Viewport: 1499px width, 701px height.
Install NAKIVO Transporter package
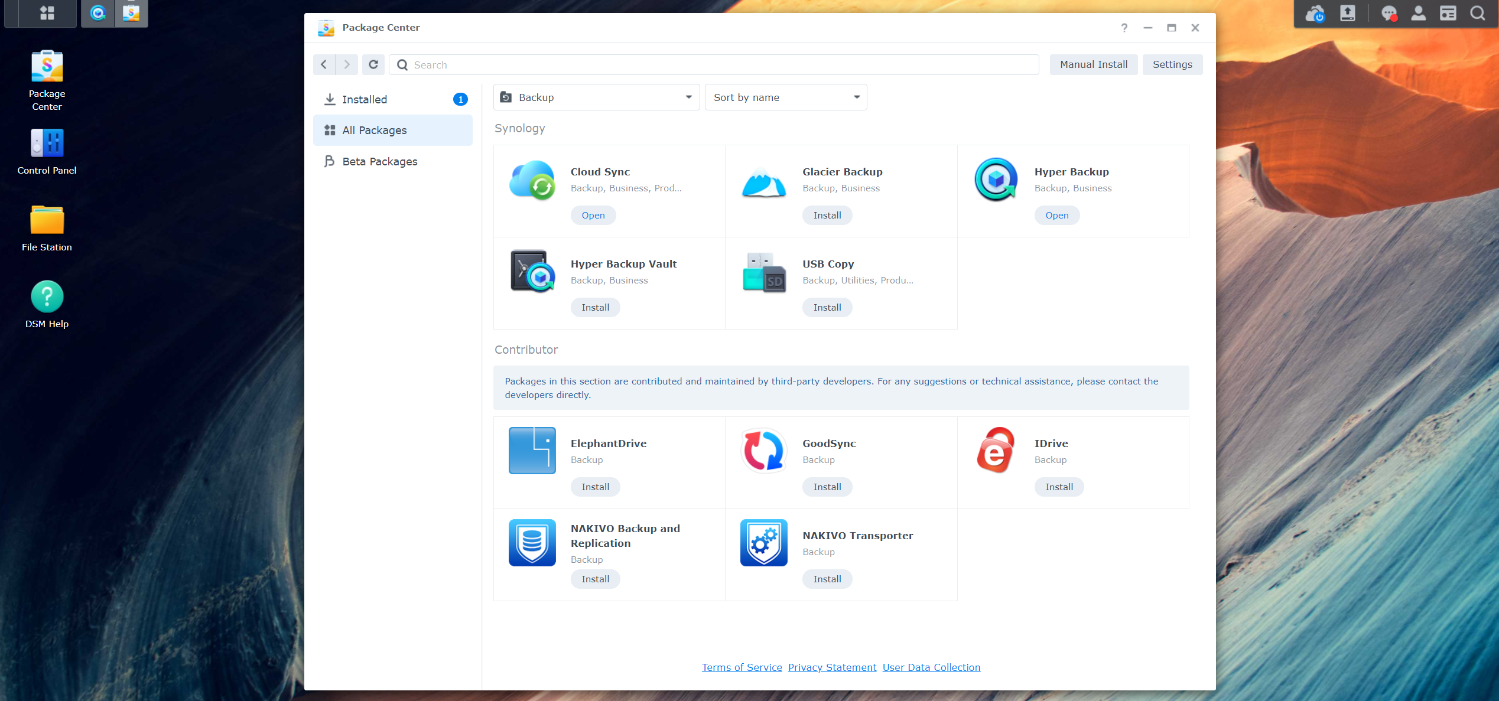click(826, 579)
